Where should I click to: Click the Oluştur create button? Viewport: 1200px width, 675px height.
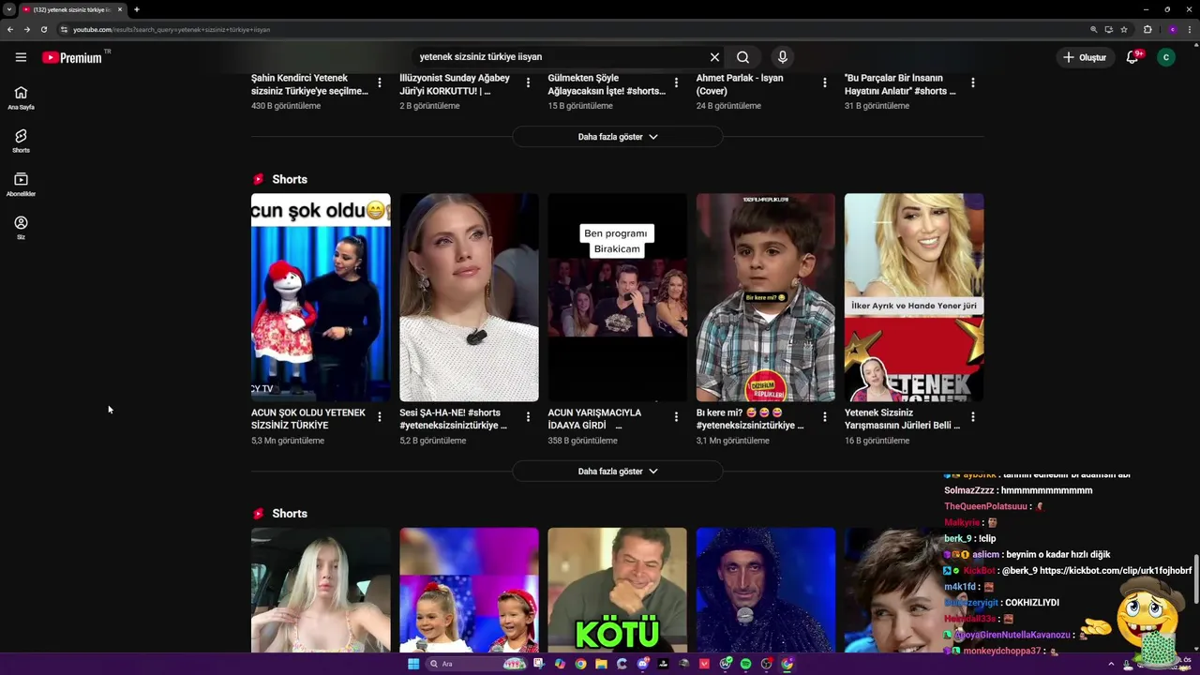1084,57
